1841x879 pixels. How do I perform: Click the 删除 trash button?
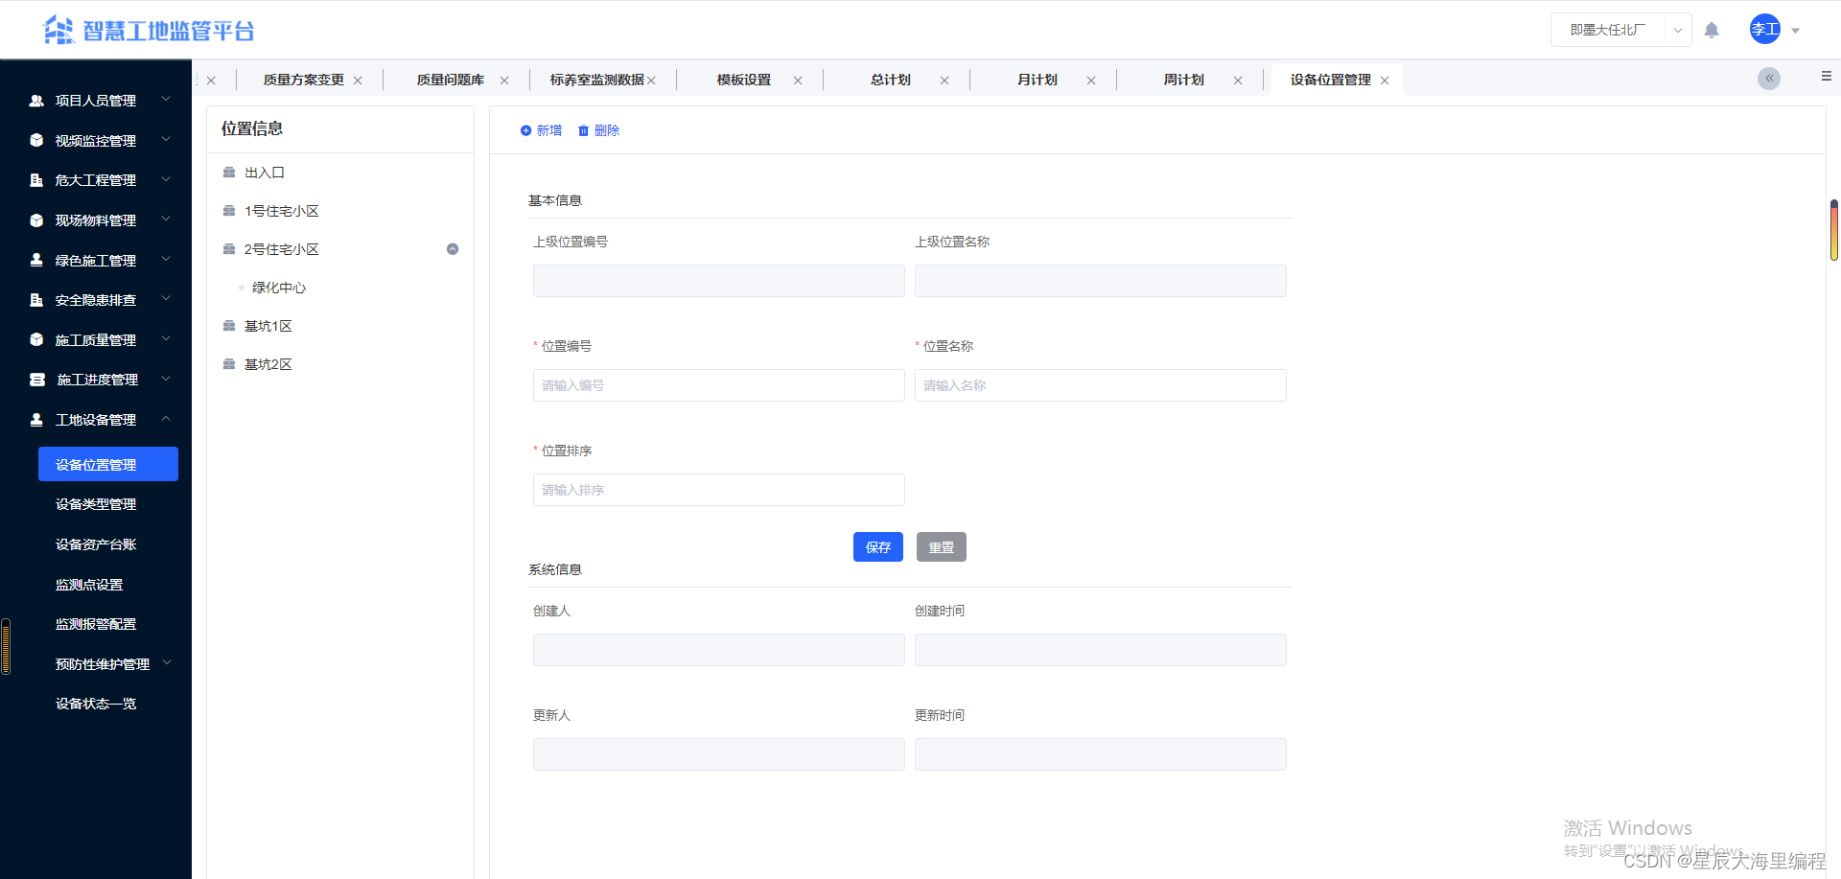pos(598,130)
